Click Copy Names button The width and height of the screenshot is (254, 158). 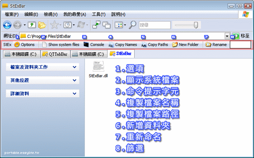point(123,45)
